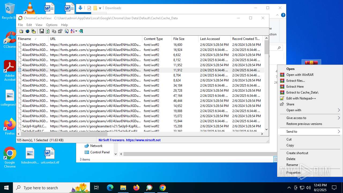
Task: Expand the Send to submenu
Action: (310, 132)
